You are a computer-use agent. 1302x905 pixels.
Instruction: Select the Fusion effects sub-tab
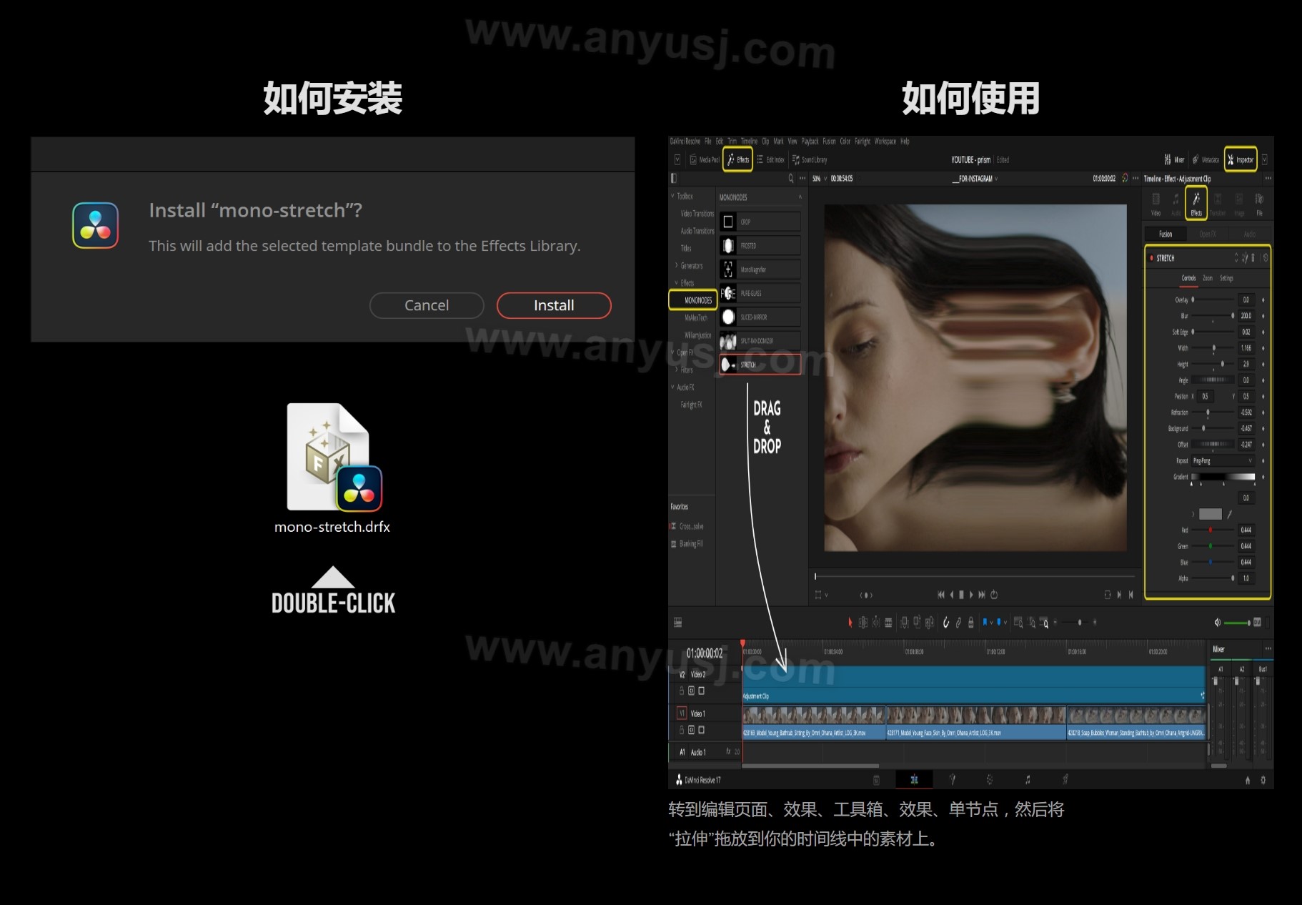pyautogui.click(x=1166, y=234)
